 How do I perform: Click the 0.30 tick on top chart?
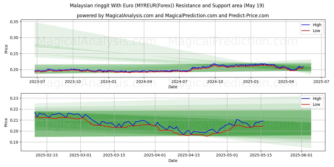(14, 38)
